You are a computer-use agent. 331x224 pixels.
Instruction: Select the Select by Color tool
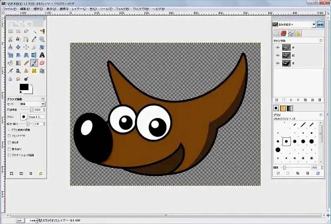(x=42, y=31)
